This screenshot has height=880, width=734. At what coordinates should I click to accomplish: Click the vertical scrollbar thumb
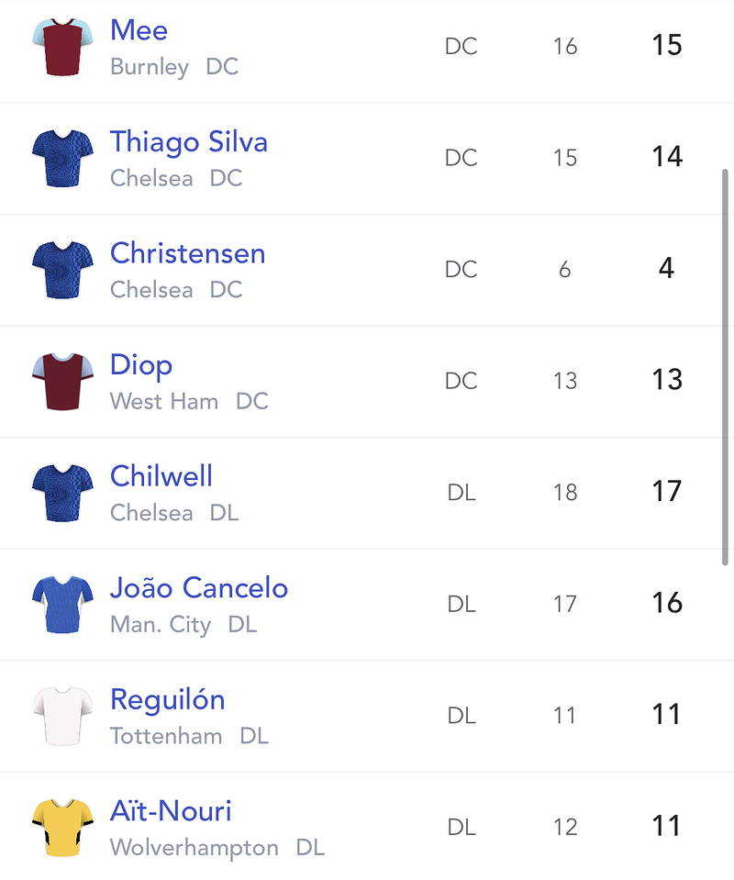[725, 367]
